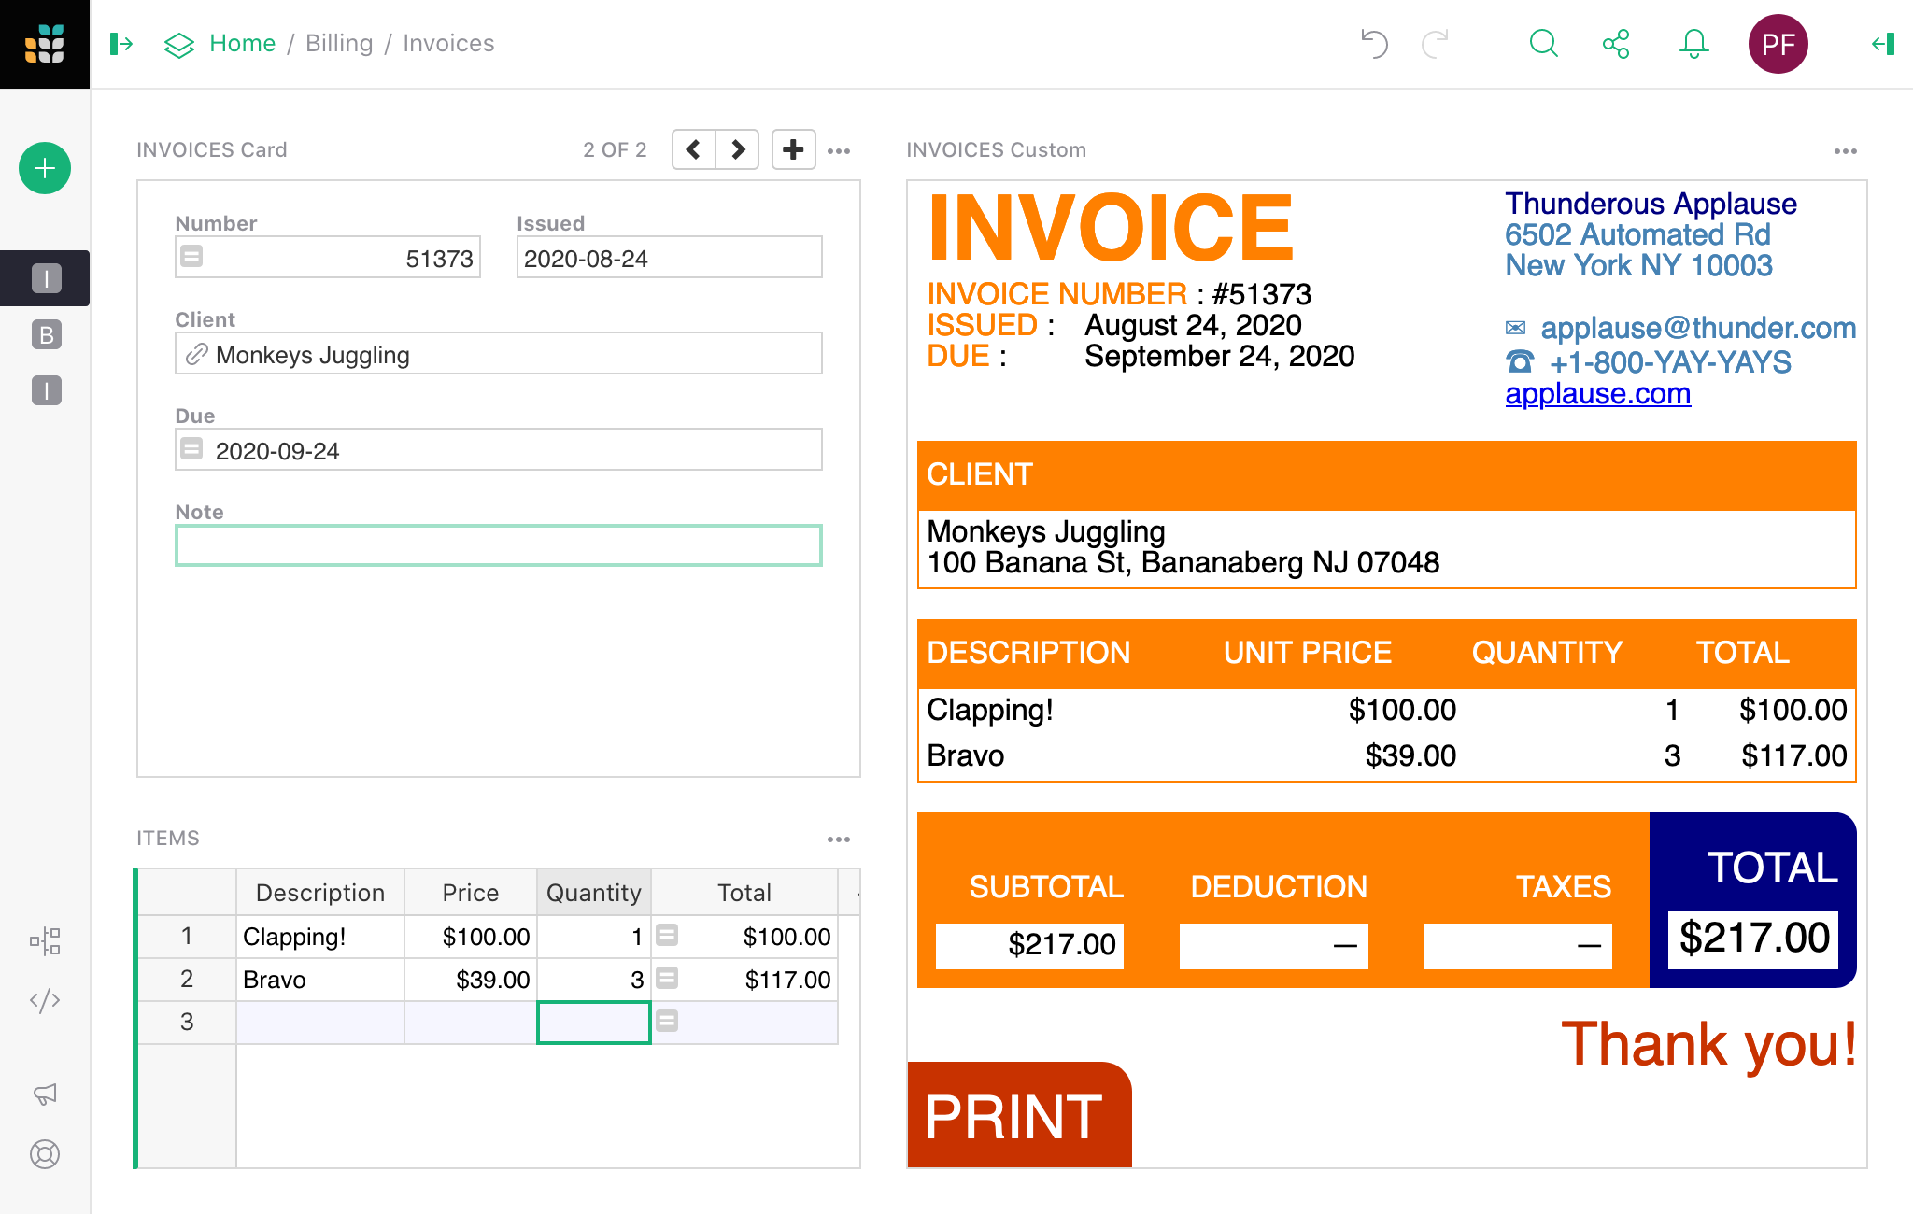Click the green plus add record icon
Image resolution: width=1913 pixels, height=1214 pixels.
coord(45,170)
